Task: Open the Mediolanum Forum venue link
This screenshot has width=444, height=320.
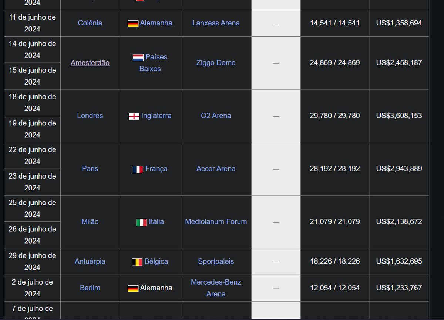Action: (x=216, y=222)
